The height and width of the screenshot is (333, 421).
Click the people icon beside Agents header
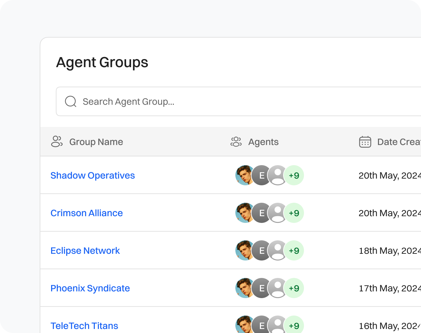pos(236,142)
